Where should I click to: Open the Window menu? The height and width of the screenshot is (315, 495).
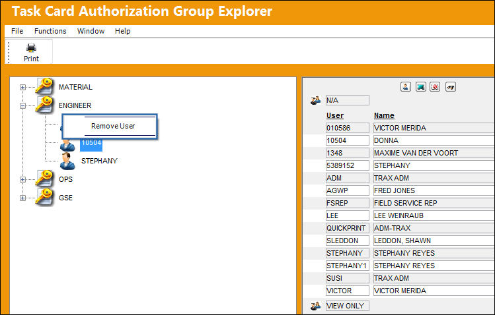tap(91, 31)
